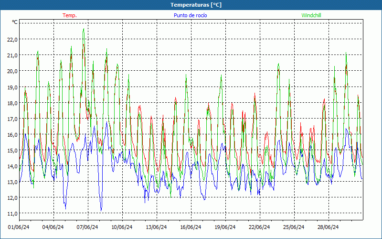Click the 07/06/24 date label
382x239 pixels.
click(87, 227)
